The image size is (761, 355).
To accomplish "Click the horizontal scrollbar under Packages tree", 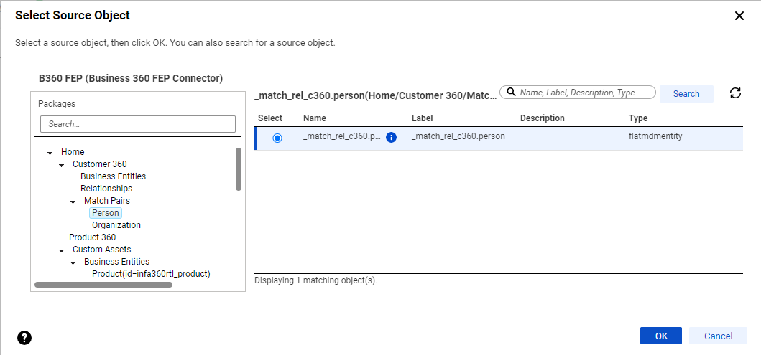I will (x=103, y=285).
